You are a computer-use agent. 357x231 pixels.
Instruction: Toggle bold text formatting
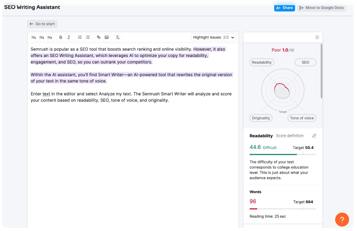(x=61, y=38)
